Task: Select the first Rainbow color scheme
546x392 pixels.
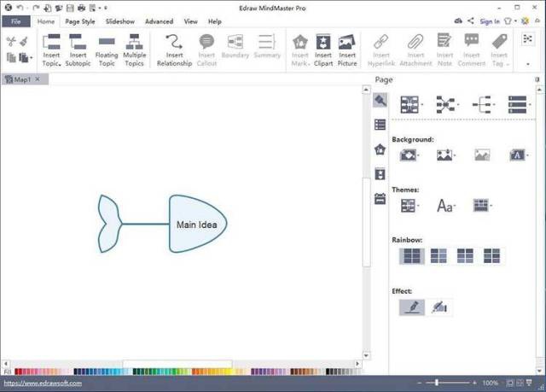Action: 411,256
